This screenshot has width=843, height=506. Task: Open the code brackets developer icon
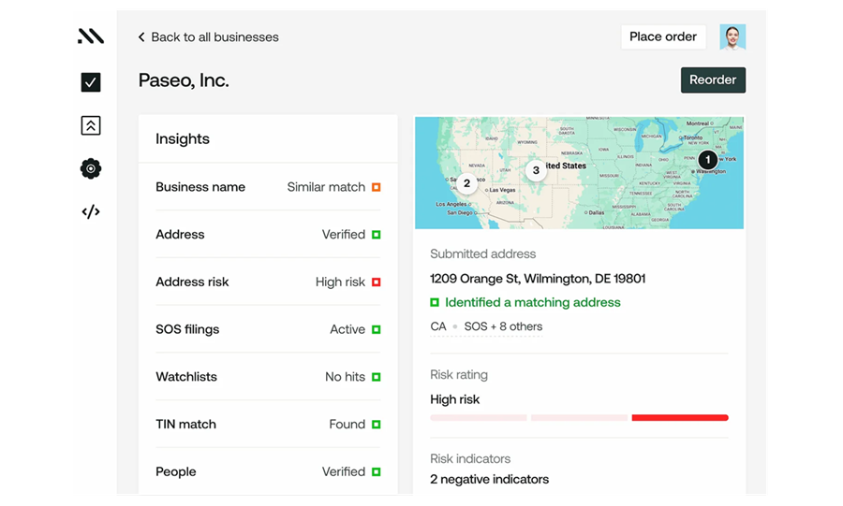[x=91, y=211]
